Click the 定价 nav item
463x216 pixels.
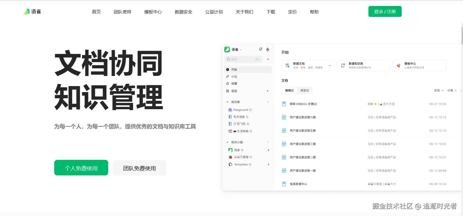(x=292, y=12)
